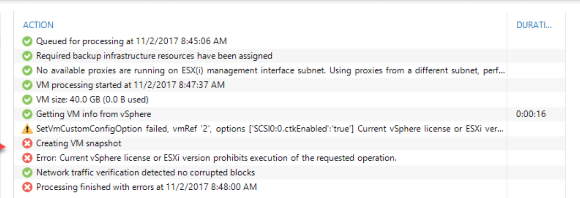Sort by DURATION column header

point(534,25)
